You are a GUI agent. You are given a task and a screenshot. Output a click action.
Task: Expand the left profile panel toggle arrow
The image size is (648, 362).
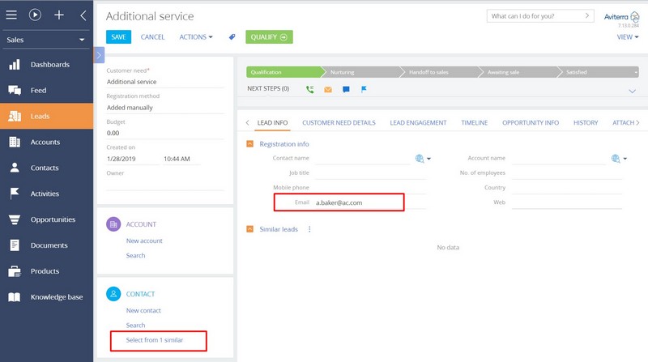[99, 55]
